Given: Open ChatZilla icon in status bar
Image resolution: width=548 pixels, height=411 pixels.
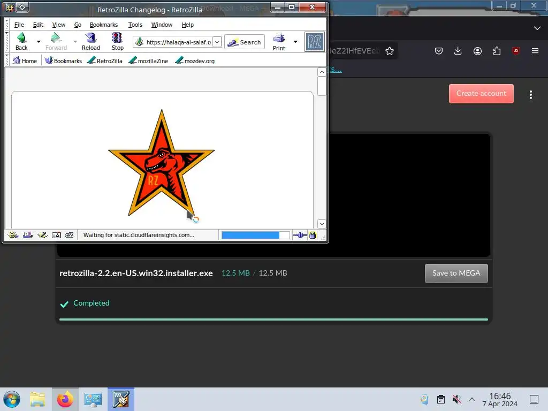Looking at the screenshot, I should [69, 235].
